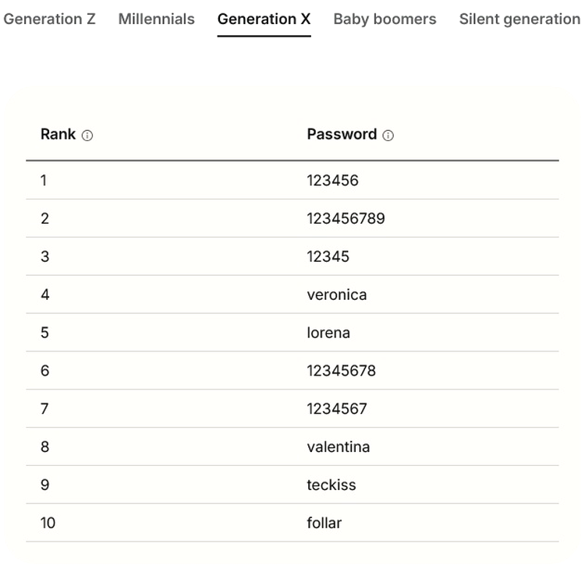Select the password 123456 in row 1

click(332, 180)
